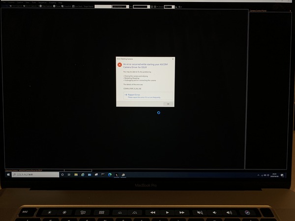Show hidden system tray icons

tap(258, 175)
